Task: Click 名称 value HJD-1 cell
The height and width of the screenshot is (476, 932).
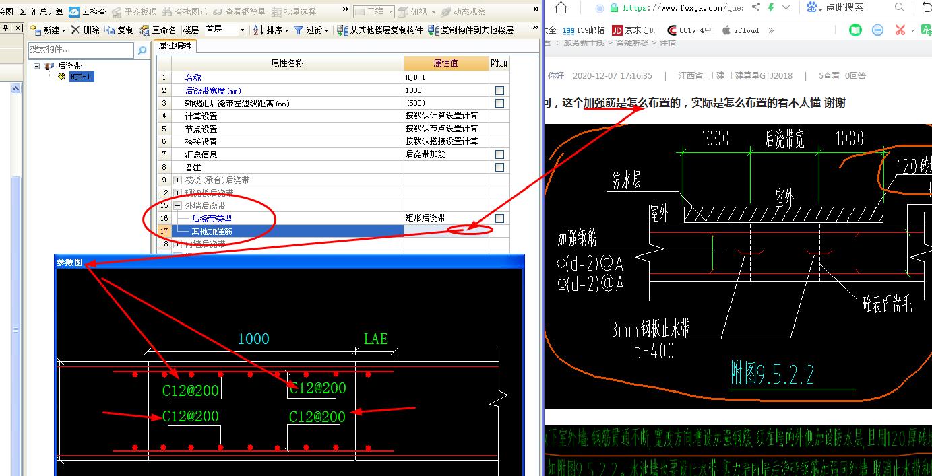Action: [x=446, y=77]
